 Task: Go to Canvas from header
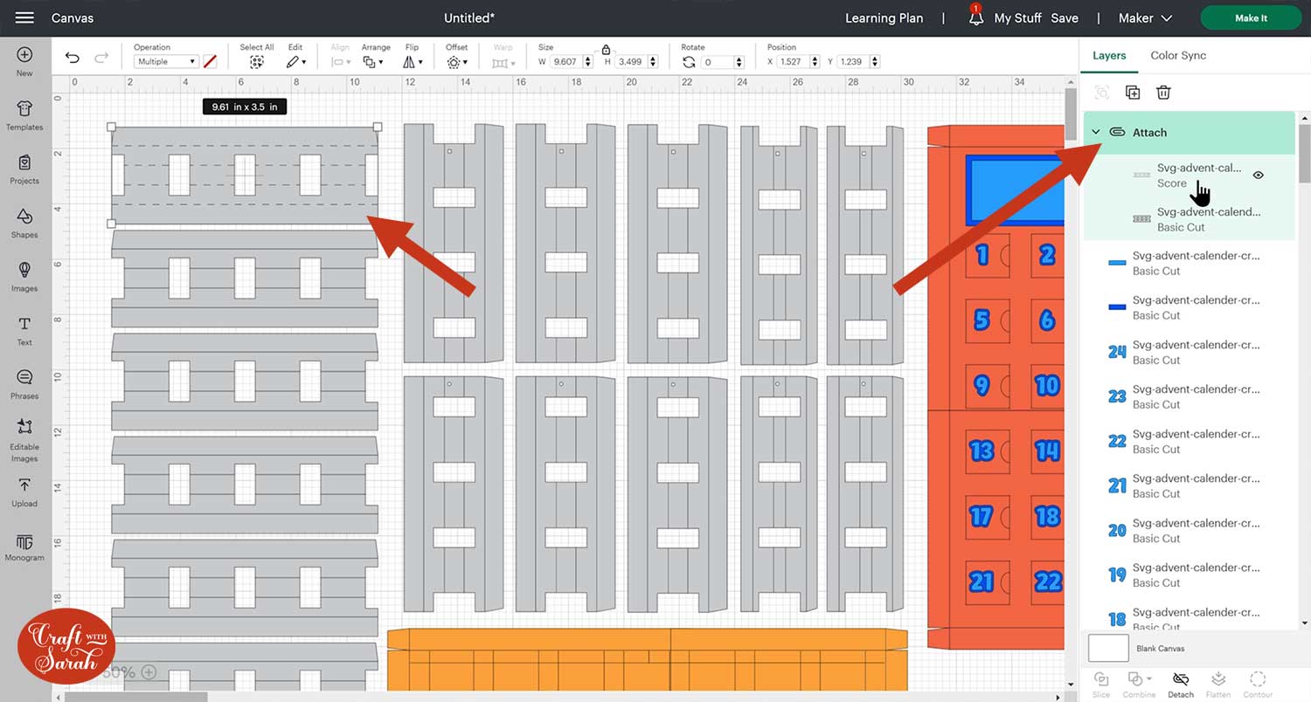coord(73,17)
